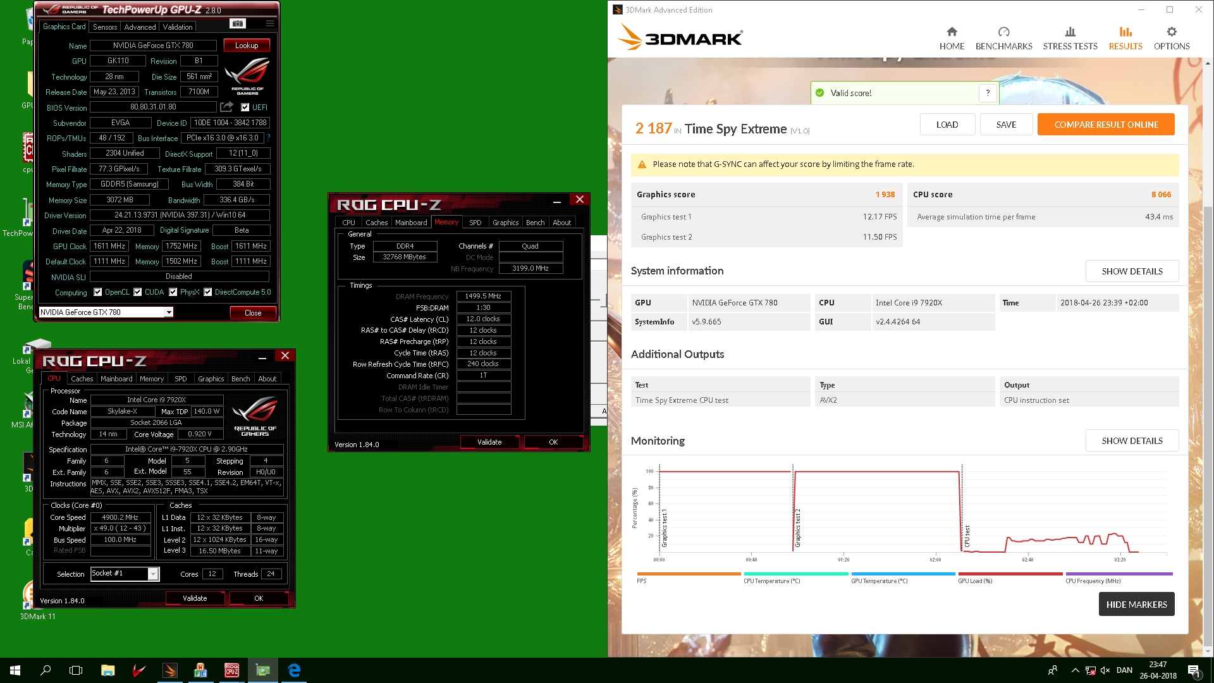Click the Close button in GPU-Z
1214x683 pixels.
(x=253, y=313)
